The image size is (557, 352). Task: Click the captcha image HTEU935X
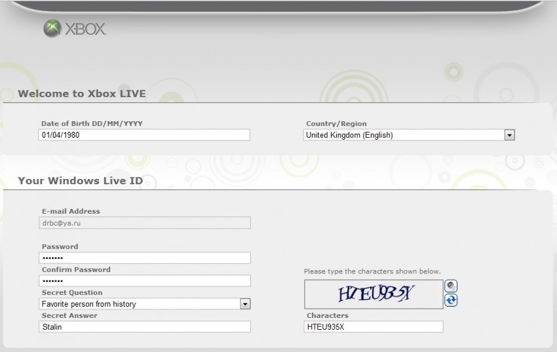coord(374,294)
